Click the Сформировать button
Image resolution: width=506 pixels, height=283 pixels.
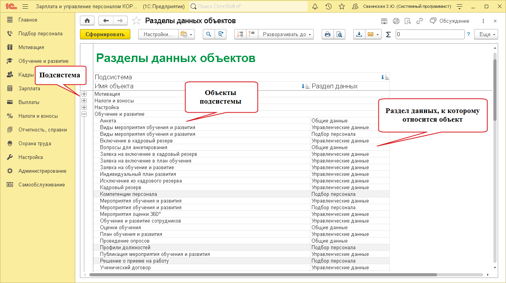(x=105, y=35)
